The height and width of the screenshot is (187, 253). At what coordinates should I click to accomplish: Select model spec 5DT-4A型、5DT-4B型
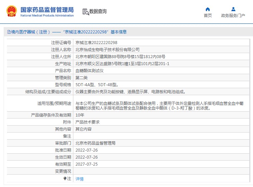tap(97, 85)
